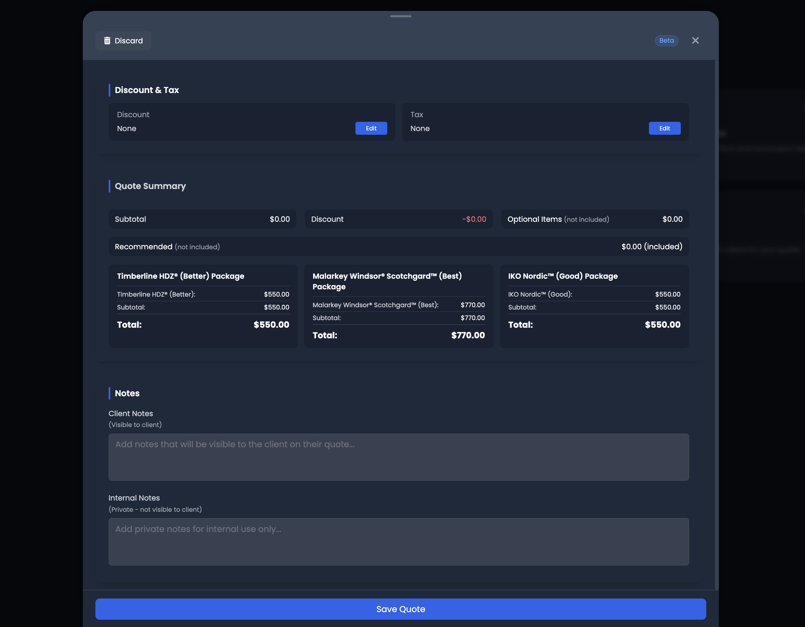805x627 pixels.
Task: Edit the Discount setting
Action: pyautogui.click(x=371, y=128)
